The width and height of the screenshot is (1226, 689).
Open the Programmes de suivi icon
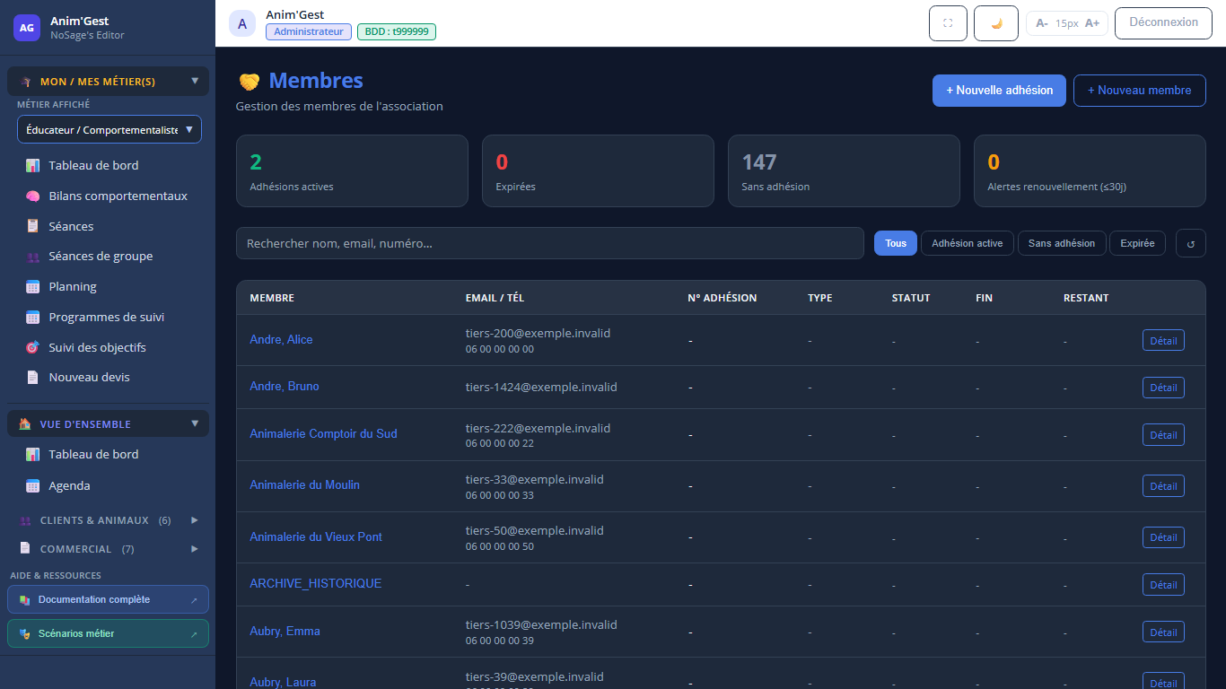pyautogui.click(x=32, y=317)
